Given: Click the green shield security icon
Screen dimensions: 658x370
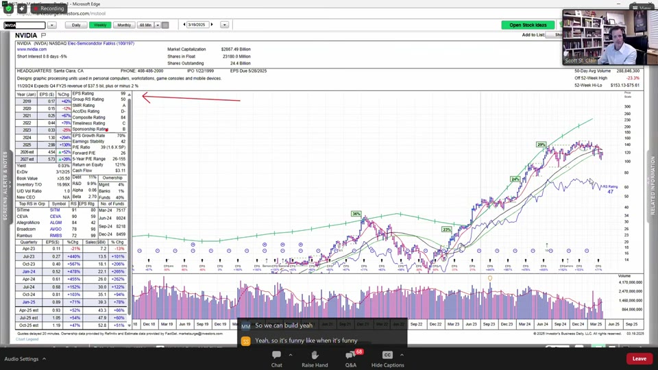Looking at the screenshot, I should click(x=8, y=8).
